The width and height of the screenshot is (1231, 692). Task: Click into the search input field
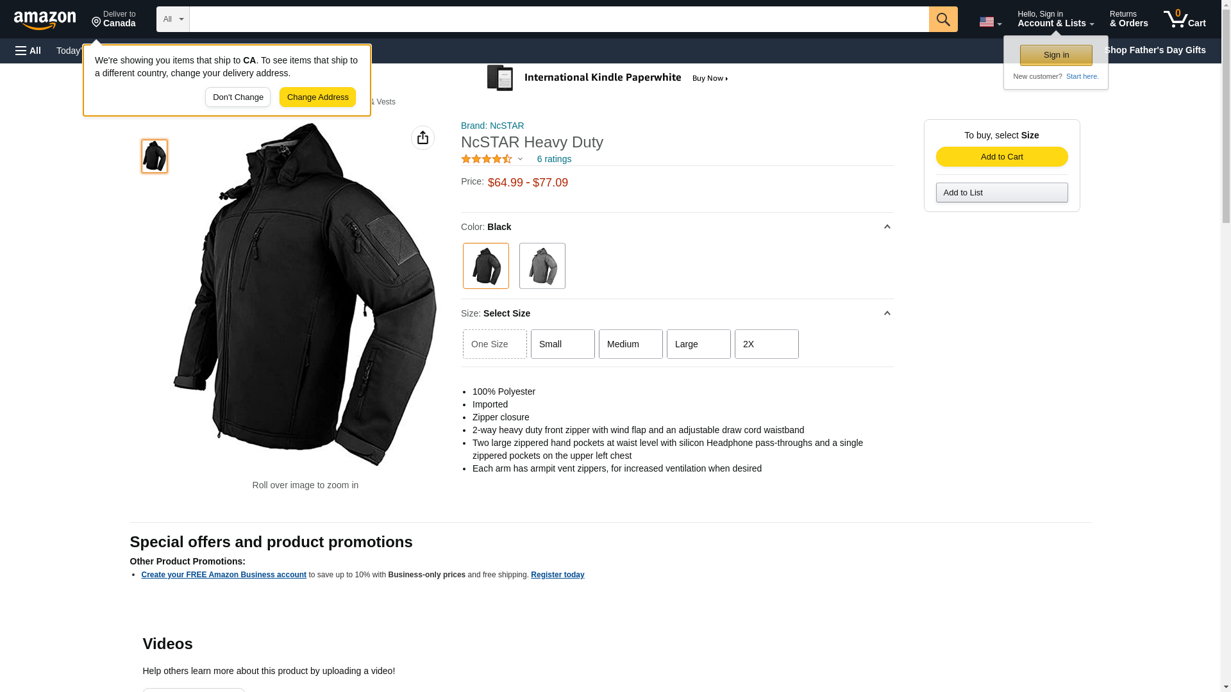tap(558, 19)
